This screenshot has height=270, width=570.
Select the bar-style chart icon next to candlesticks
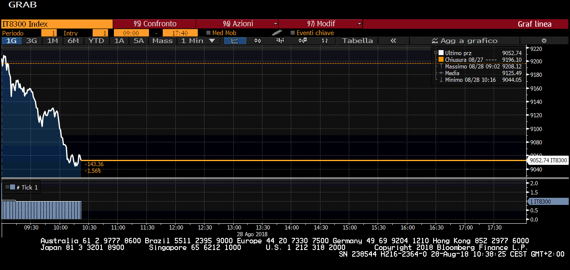tap(280, 40)
